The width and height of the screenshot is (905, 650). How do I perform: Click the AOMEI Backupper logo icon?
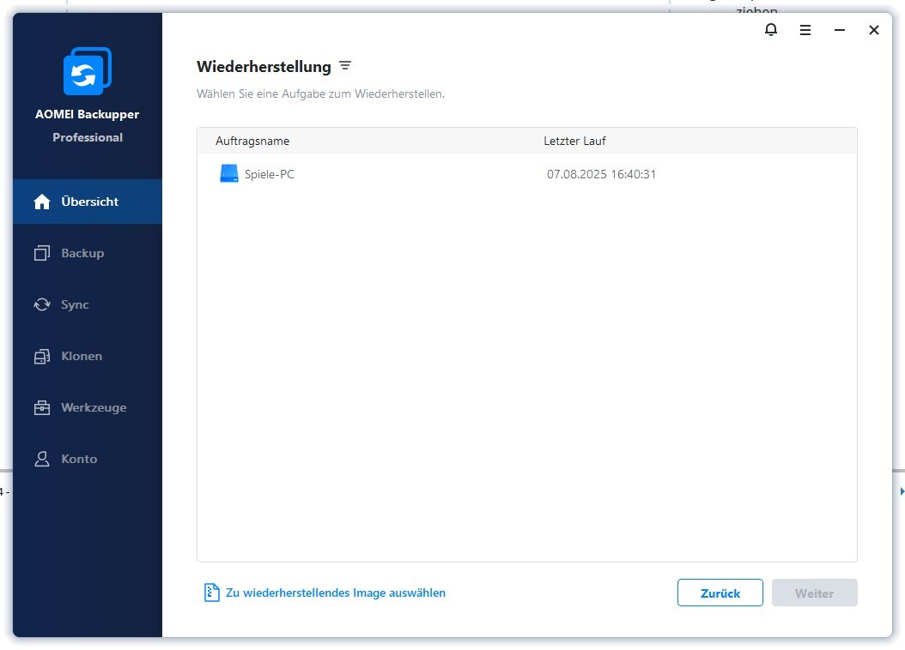pyautogui.click(x=87, y=72)
